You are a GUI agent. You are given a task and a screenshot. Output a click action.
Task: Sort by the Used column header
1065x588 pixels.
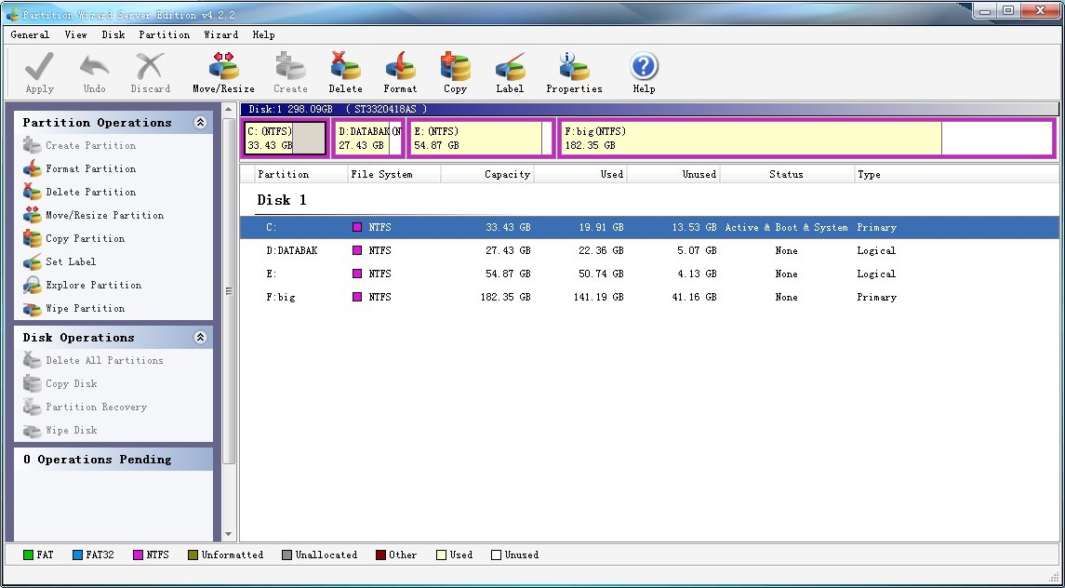pos(580,174)
